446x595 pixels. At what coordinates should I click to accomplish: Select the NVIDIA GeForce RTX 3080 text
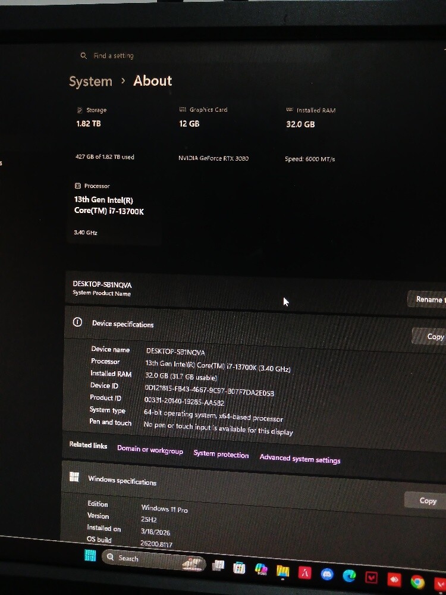pos(213,158)
